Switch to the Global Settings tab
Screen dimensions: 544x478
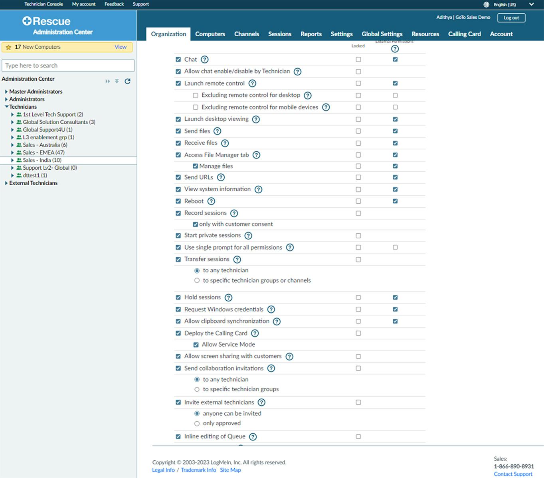pyautogui.click(x=382, y=34)
